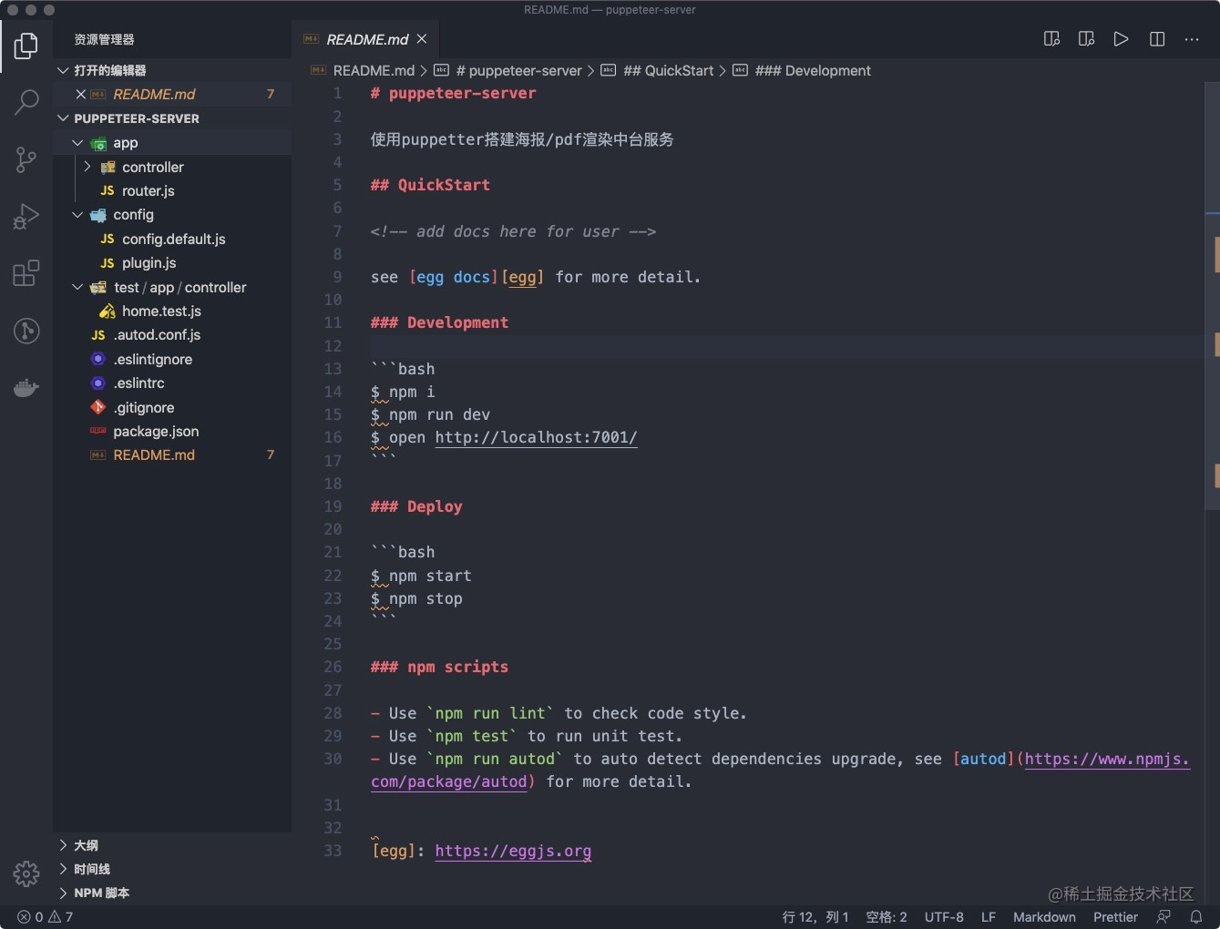Open the Explorer view in activity bar
Viewport: 1220px width, 929px height.
(26, 46)
